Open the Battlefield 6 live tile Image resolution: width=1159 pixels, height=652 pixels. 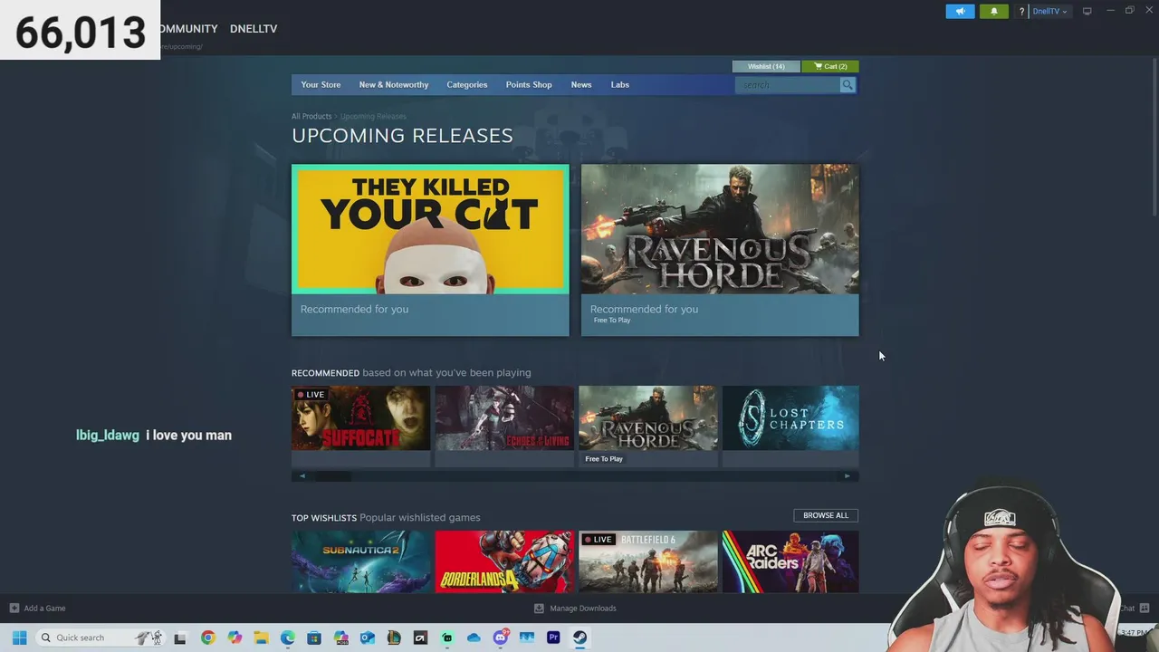(x=648, y=561)
